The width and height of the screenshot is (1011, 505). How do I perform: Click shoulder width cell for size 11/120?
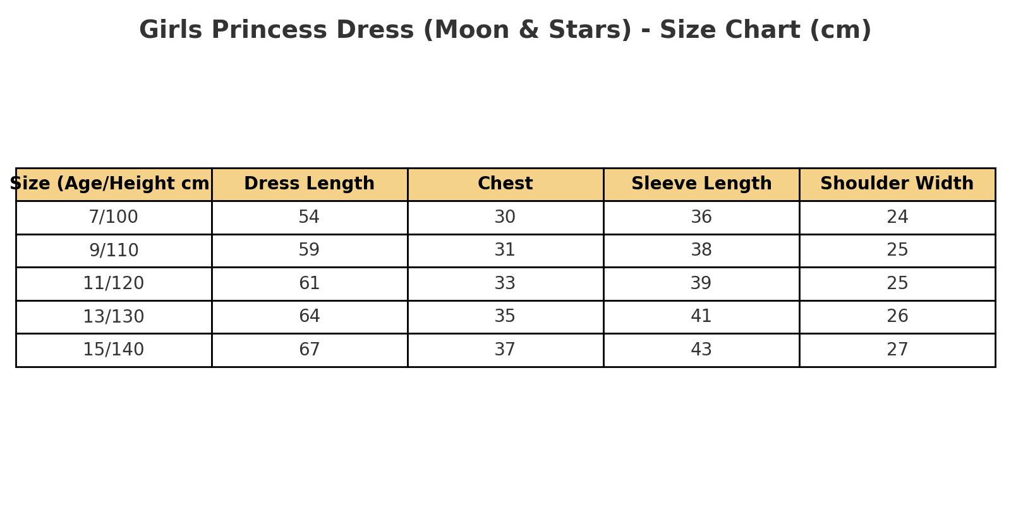(897, 284)
